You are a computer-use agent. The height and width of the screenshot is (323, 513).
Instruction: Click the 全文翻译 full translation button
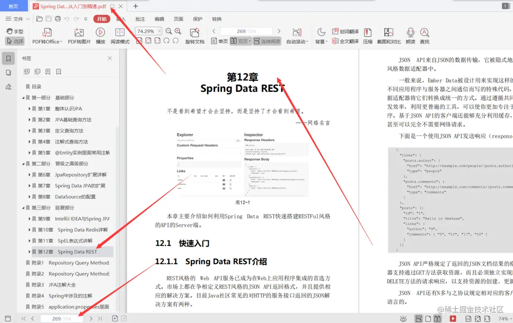pos(345,41)
